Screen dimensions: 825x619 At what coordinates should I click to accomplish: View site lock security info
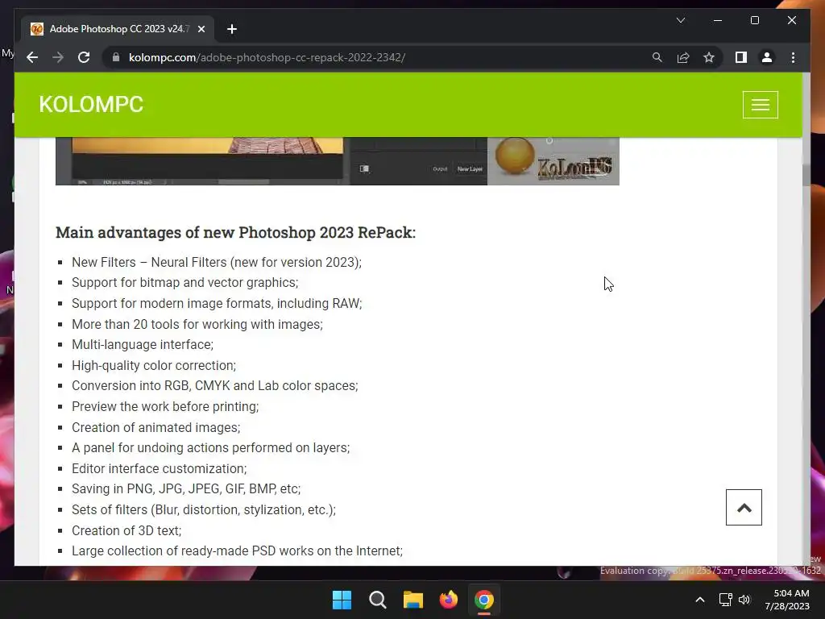116,57
